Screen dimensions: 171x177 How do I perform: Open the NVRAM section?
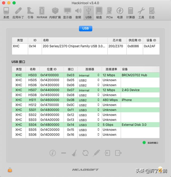tap(42, 13)
